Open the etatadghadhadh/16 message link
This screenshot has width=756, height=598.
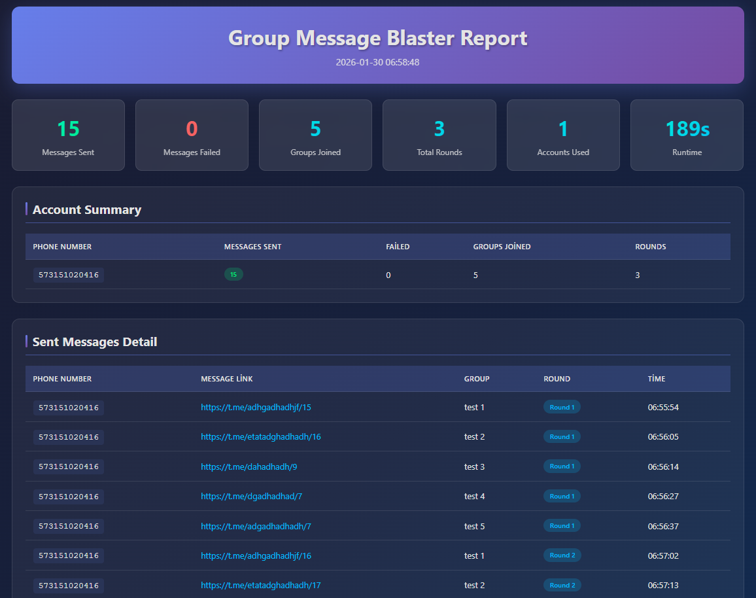[260, 436]
